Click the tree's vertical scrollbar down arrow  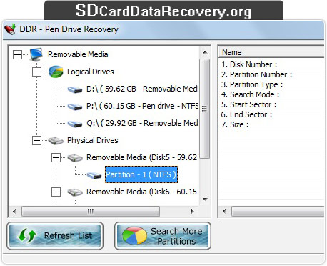(205, 199)
